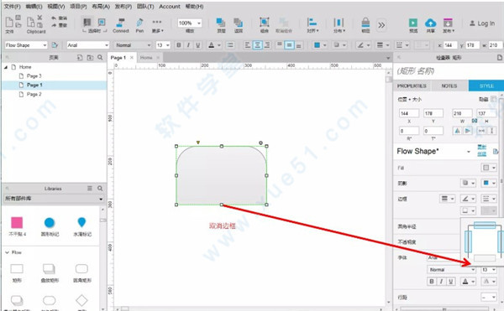Viewport: 504px width, 311px height.
Task: Toggle italic formatting in format bar
Action: (x=188, y=45)
